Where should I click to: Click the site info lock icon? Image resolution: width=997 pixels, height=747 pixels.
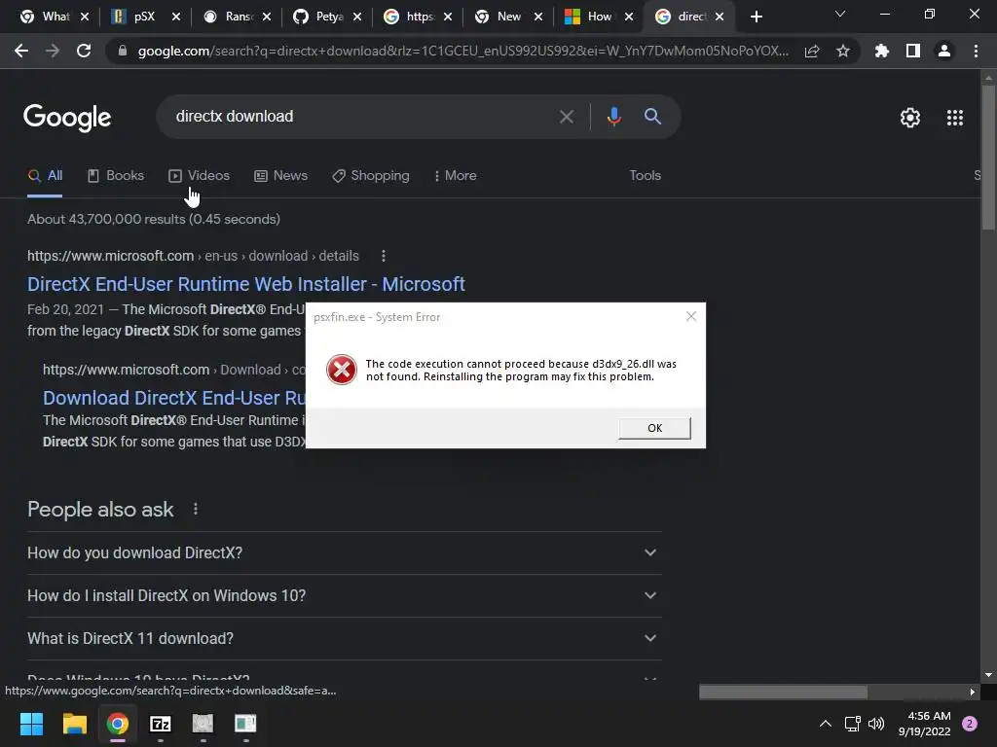[x=123, y=51]
